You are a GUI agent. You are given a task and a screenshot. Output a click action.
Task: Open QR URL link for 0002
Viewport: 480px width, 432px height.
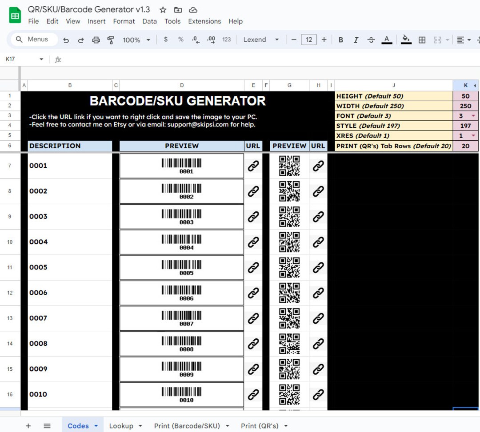[x=318, y=191]
